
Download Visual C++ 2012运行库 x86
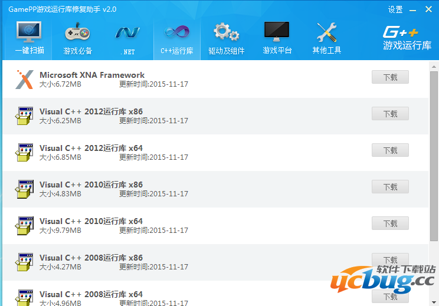click(x=390, y=114)
